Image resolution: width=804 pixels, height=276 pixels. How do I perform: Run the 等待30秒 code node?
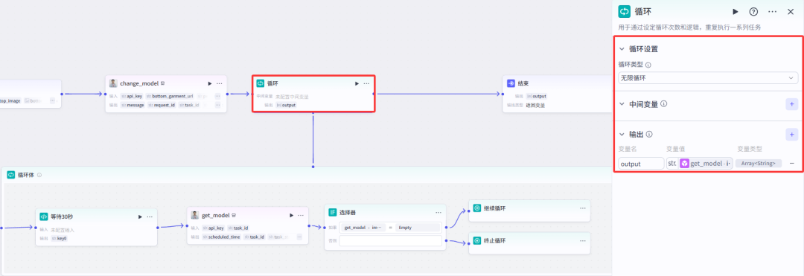click(x=140, y=216)
